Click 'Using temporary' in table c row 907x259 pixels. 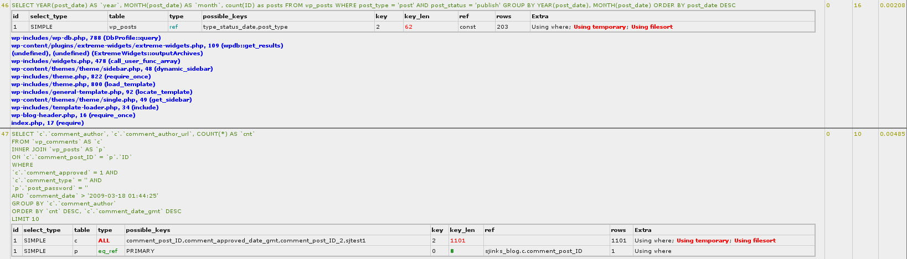[x=702, y=241]
